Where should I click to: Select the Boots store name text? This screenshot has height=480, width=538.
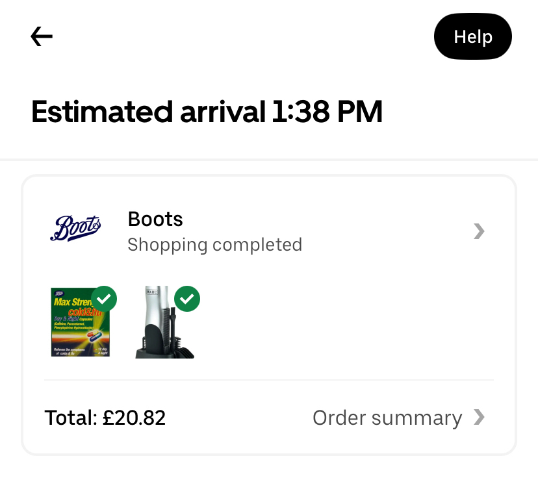pyautogui.click(x=155, y=220)
